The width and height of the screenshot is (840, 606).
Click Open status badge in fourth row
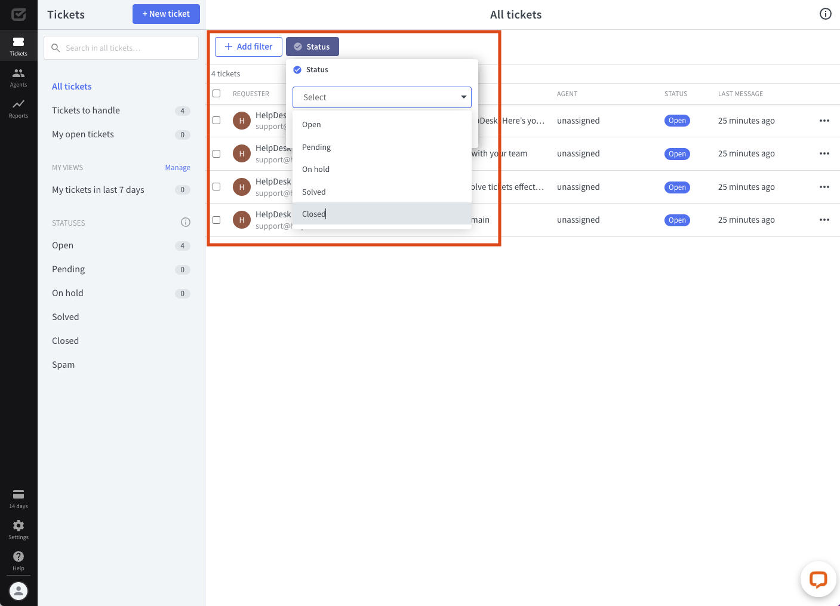pos(677,220)
